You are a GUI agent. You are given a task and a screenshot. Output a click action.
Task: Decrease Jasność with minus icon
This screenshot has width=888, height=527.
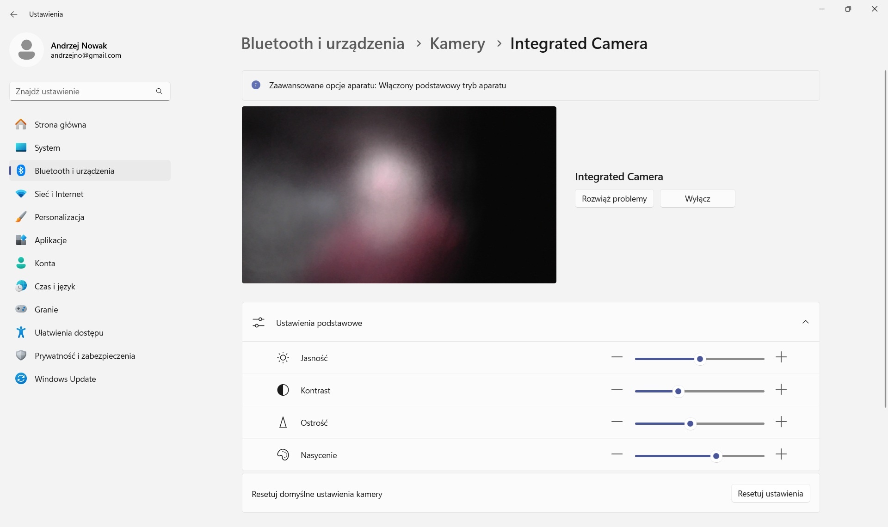(617, 357)
